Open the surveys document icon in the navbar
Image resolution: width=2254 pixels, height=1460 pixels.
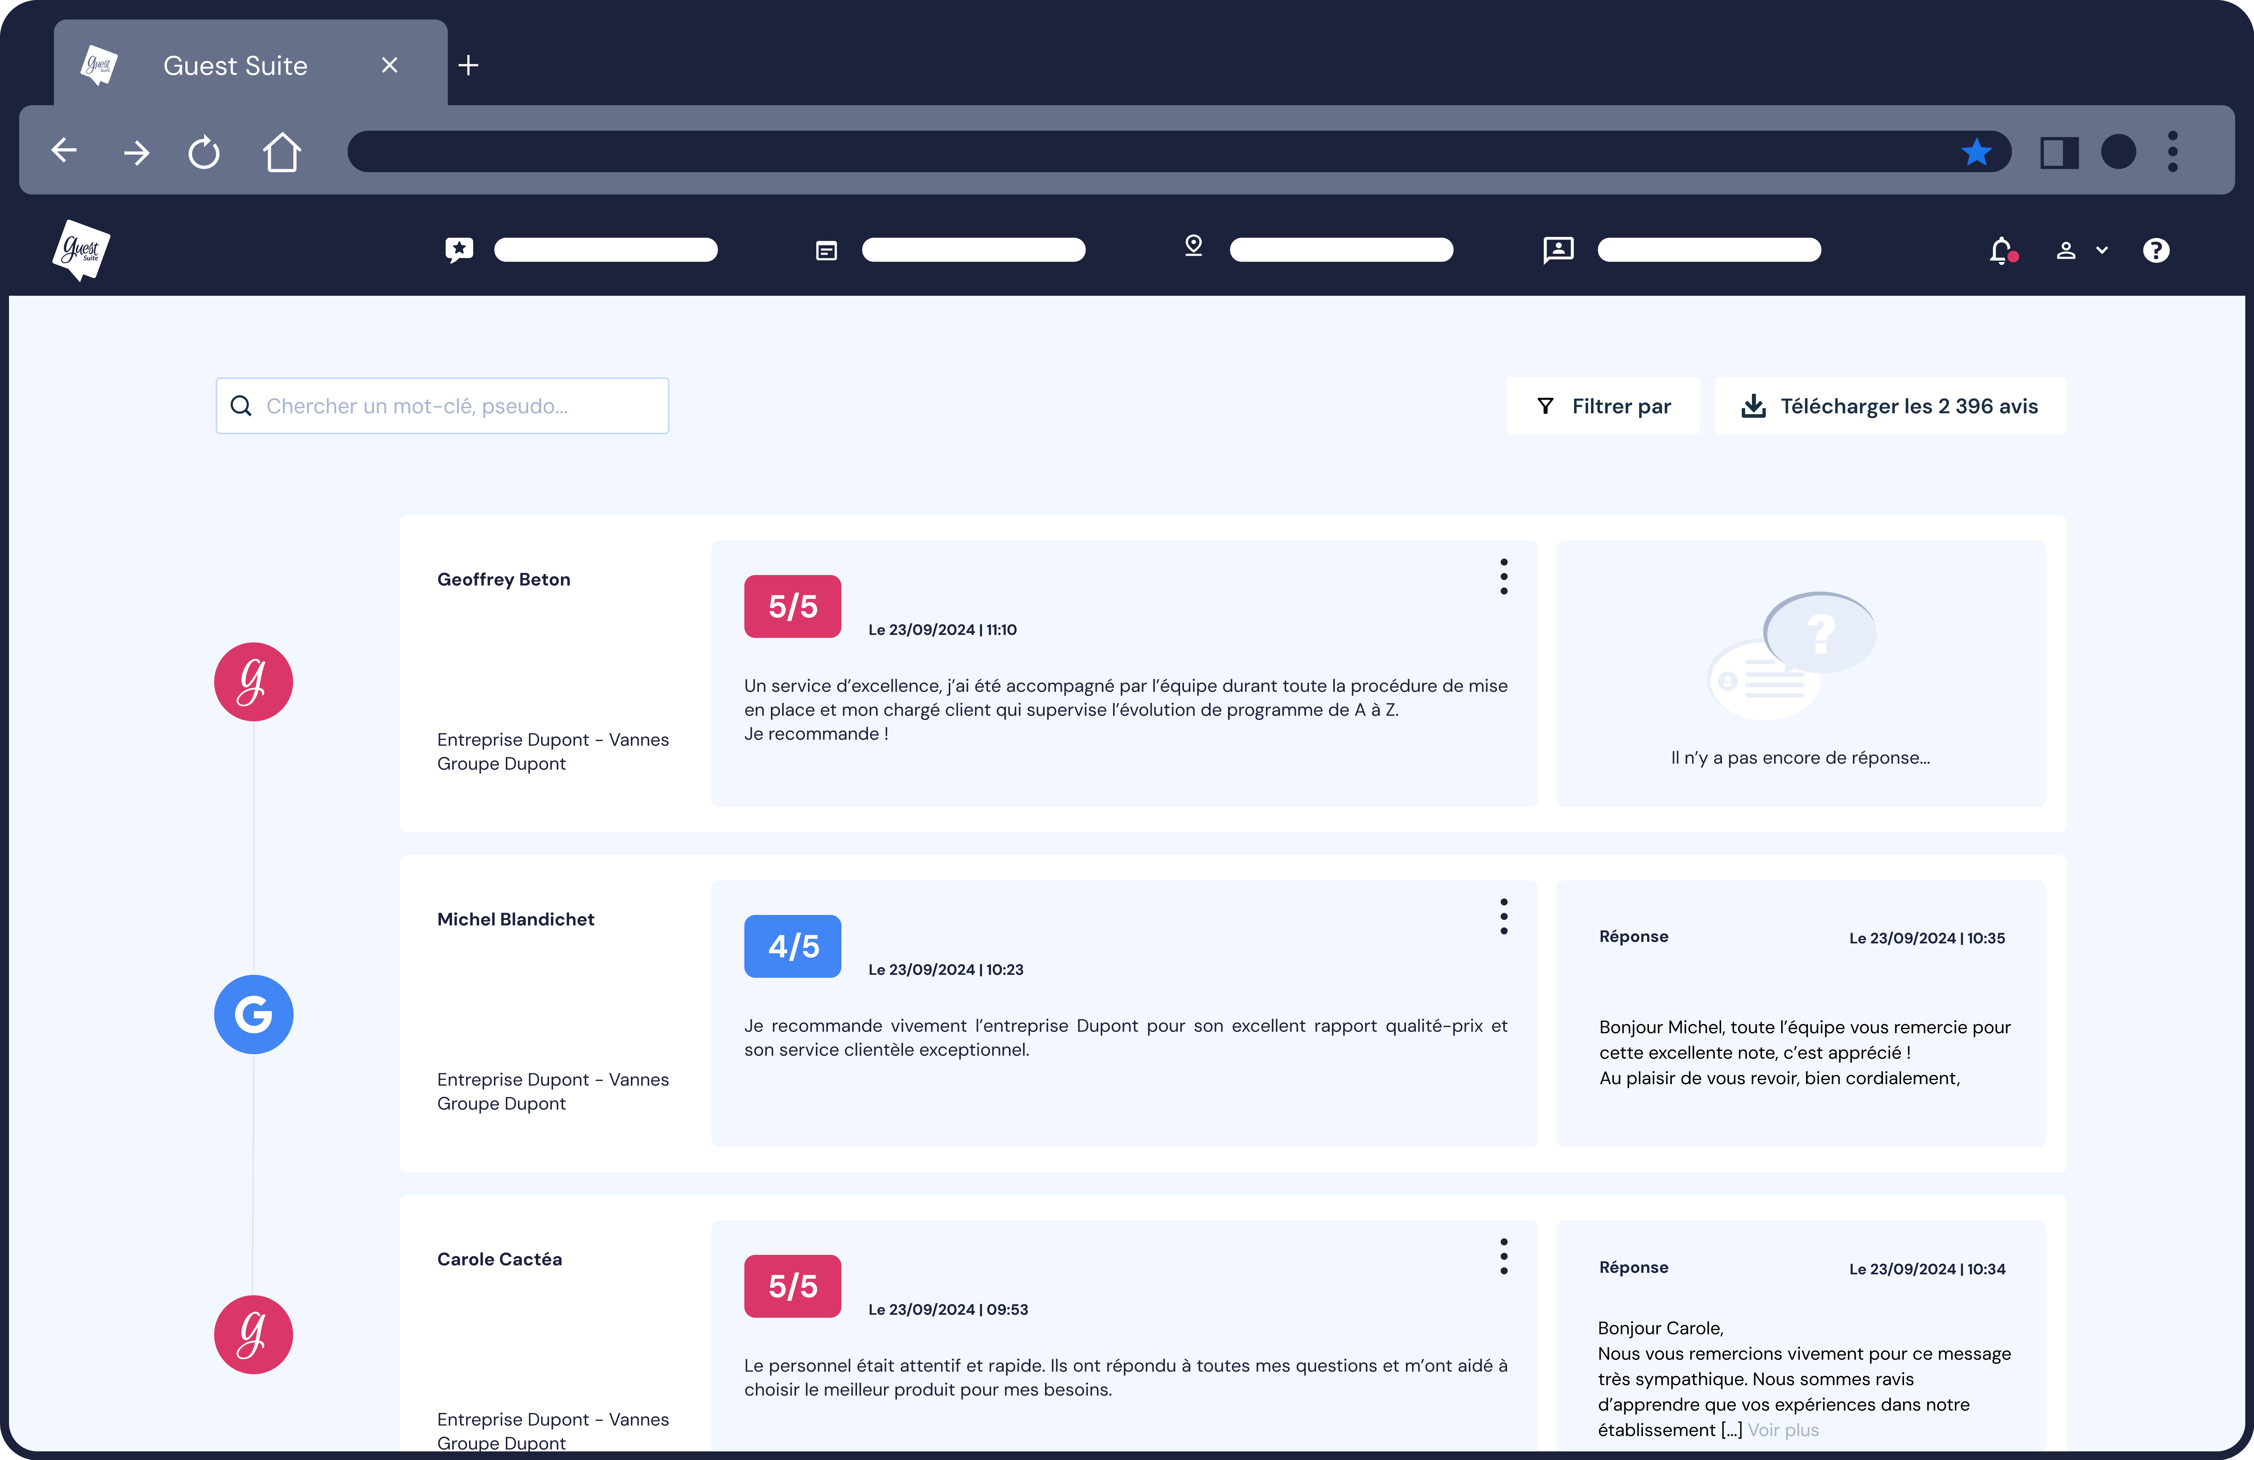(x=826, y=249)
